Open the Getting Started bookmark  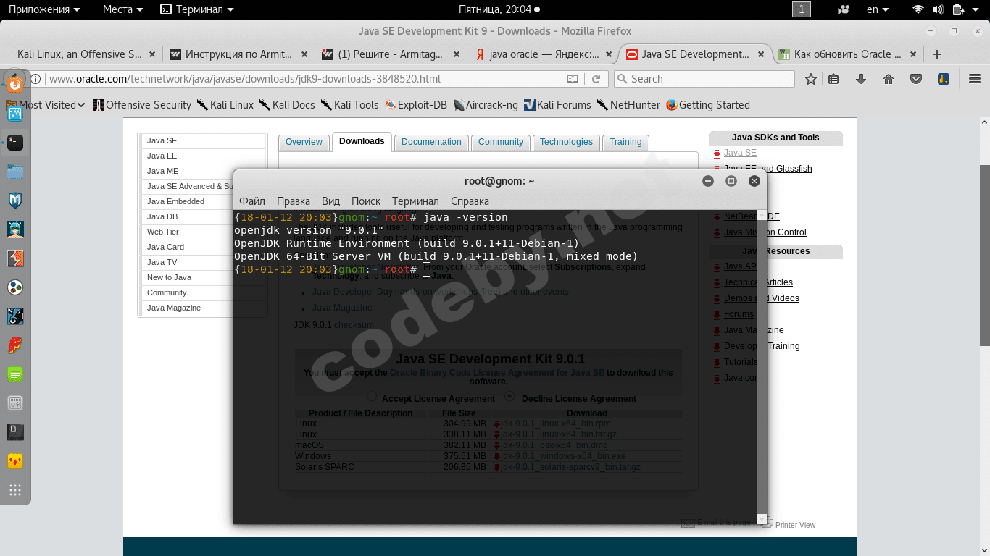[x=708, y=105]
